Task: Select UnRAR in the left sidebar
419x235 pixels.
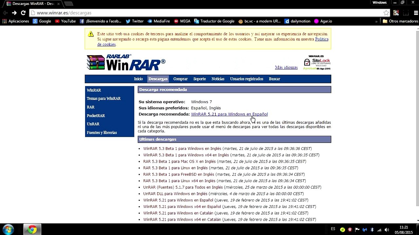Action: pyautogui.click(x=93, y=124)
